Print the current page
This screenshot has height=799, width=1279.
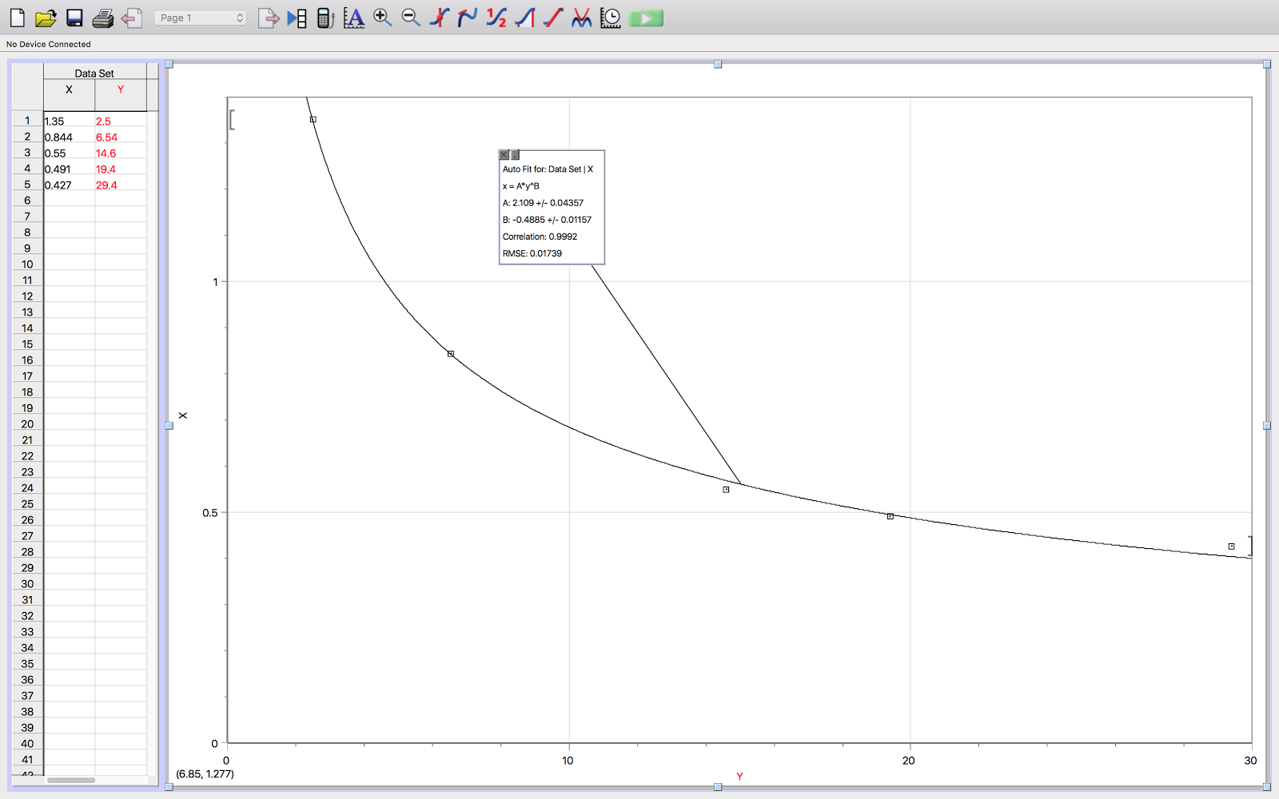(102, 17)
